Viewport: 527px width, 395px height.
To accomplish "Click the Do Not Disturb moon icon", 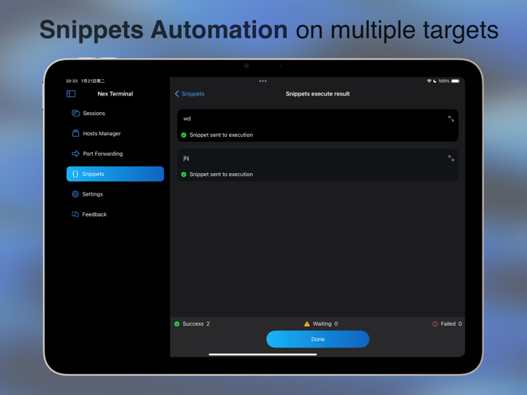I will (435, 81).
